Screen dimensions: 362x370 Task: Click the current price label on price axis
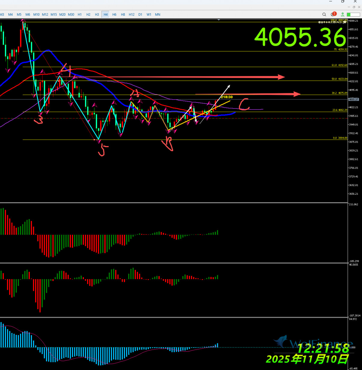tap(353, 99)
